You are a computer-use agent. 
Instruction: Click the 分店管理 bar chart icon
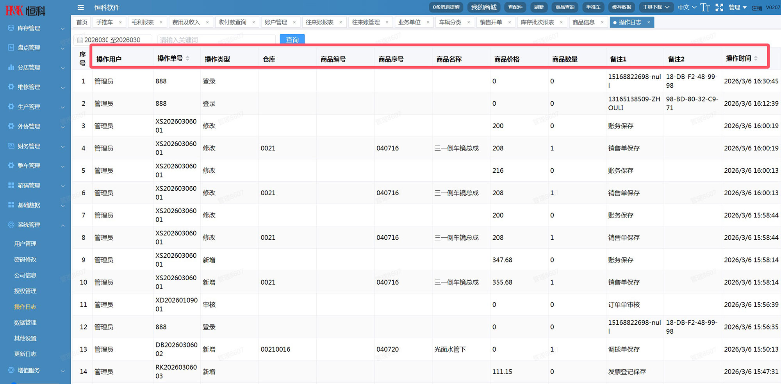pos(11,67)
